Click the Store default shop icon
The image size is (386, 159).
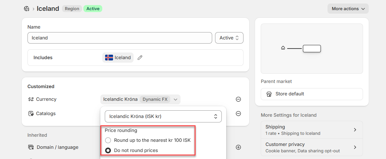pos(269,94)
